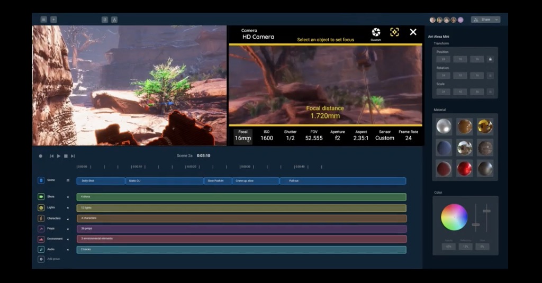The image size is (542, 283).
Task: Select the yellow Lights group icon
Action: pos(41,208)
